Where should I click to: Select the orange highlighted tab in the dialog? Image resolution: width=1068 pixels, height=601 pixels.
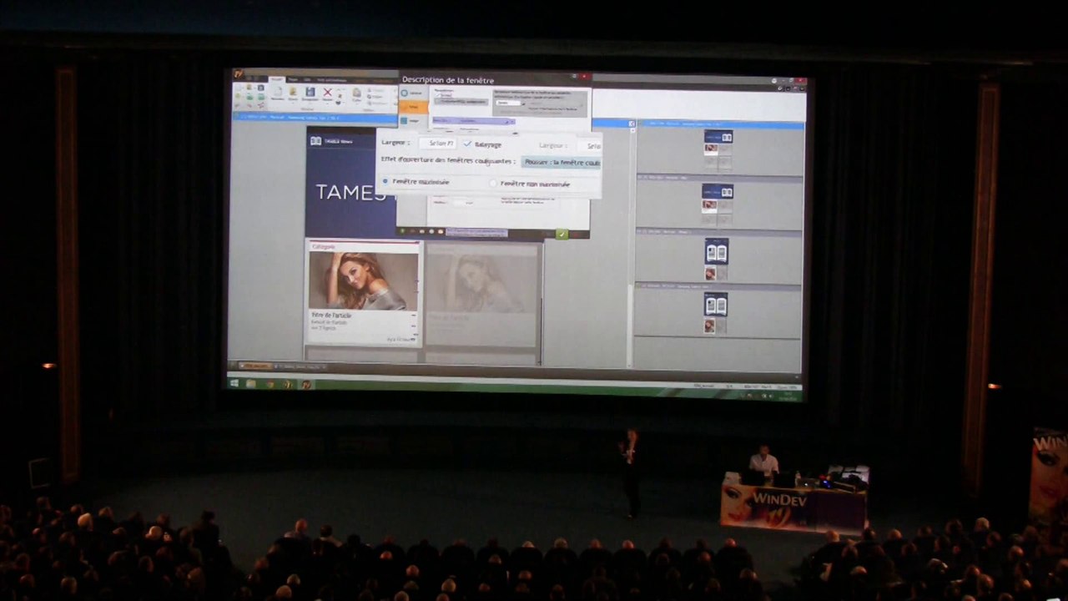(x=413, y=107)
